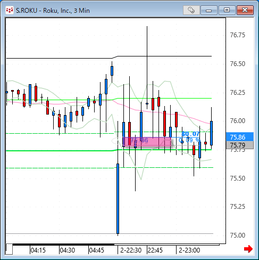259x260 pixels.
Task: Click the 75.00 price scale label
Action: coord(238,235)
